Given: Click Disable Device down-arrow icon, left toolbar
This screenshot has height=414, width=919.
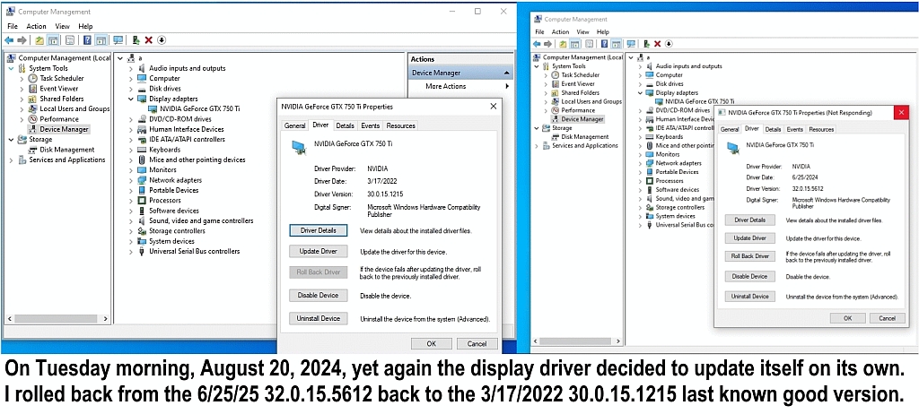Looking at the screenshot, I should click(x=162, y=40).
